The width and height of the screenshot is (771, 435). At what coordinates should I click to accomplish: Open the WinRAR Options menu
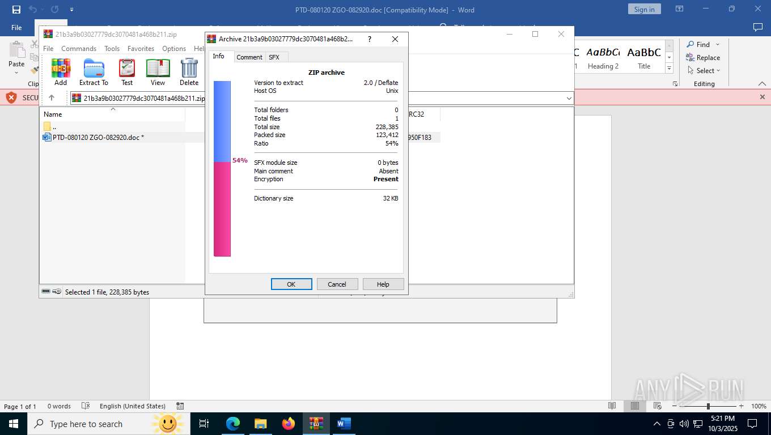(174, 48)
